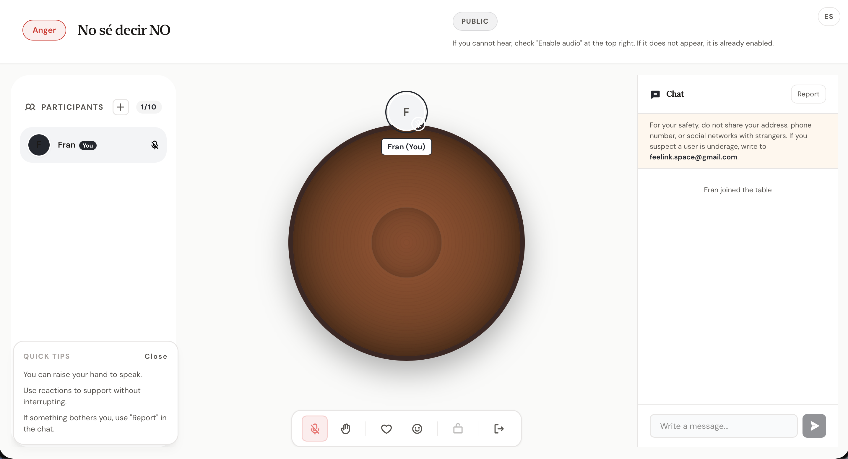Open the ES language selector
This screenshot has width=848, height=459.
tap(829, 16)
